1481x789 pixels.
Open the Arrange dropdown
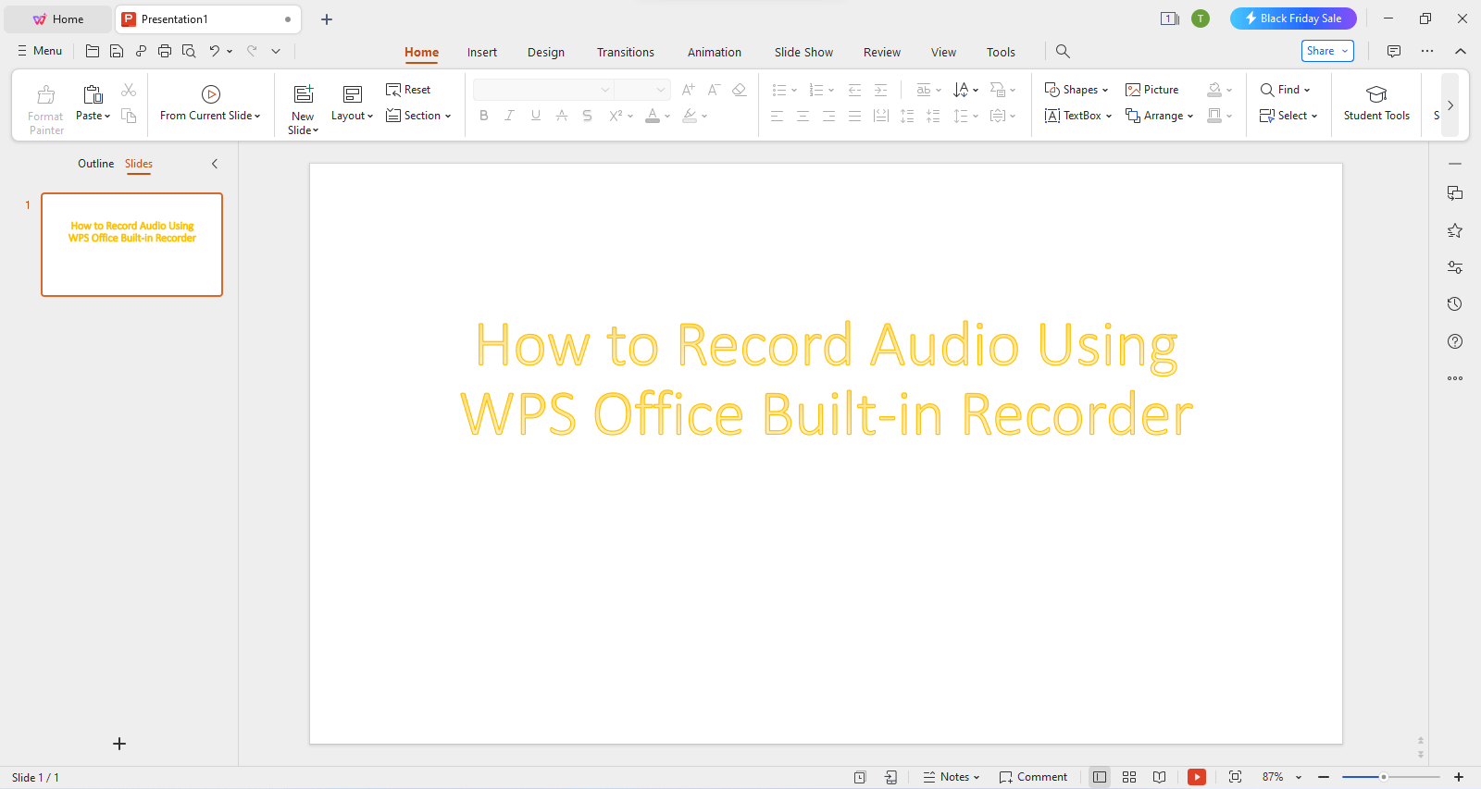coord(1159,116)
